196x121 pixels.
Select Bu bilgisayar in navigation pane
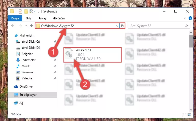[33, 95]
